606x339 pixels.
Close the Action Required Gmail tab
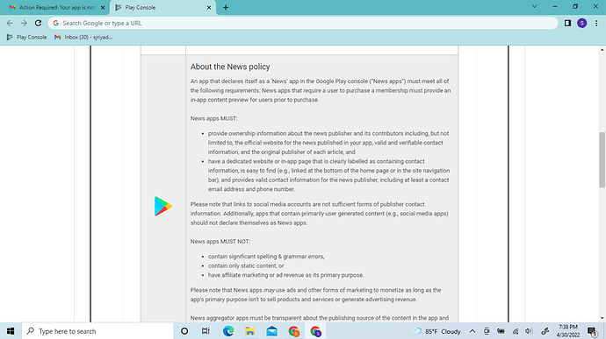pos(103,7)
